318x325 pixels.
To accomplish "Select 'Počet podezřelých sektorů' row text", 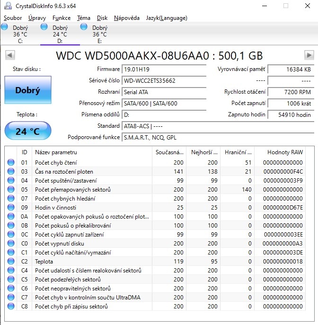I will 68,280.
